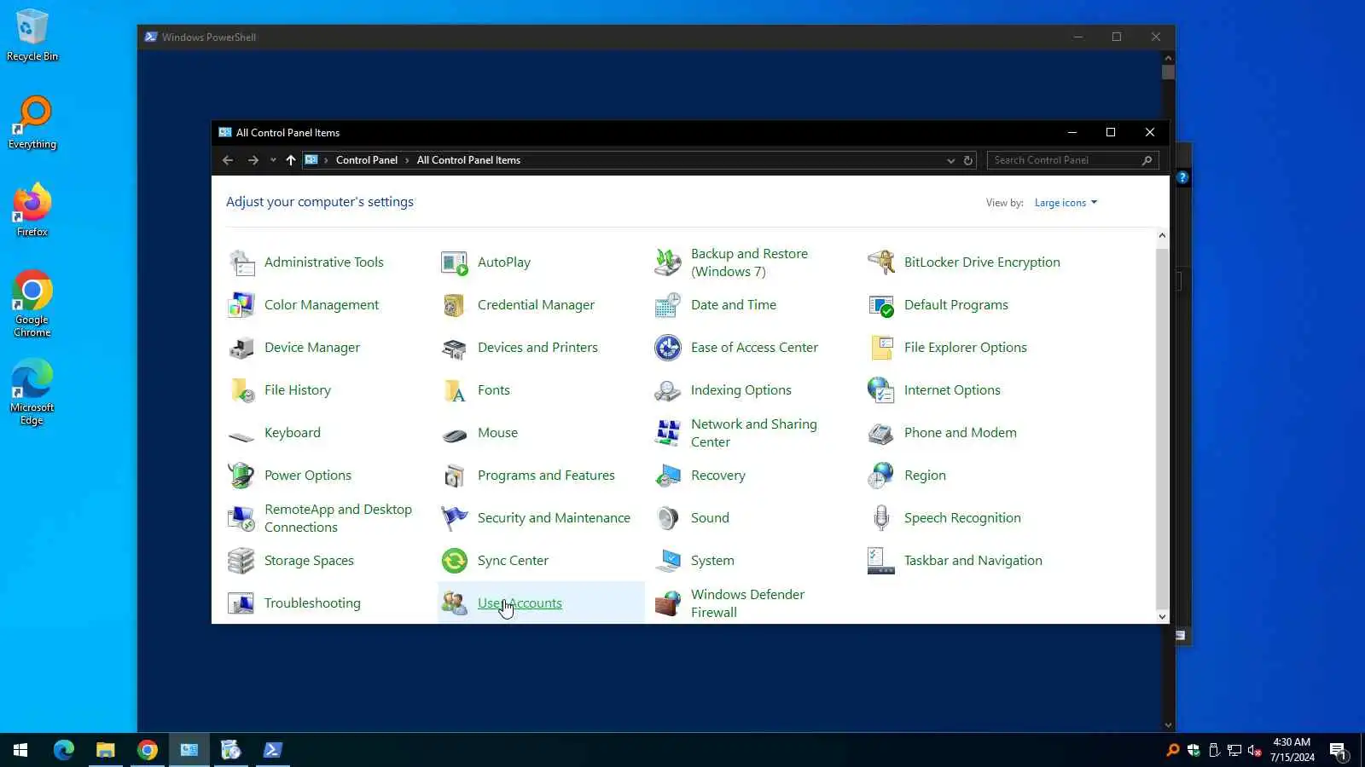
Task: Click the Phone and Modem icon
Action: pos(881,433)
